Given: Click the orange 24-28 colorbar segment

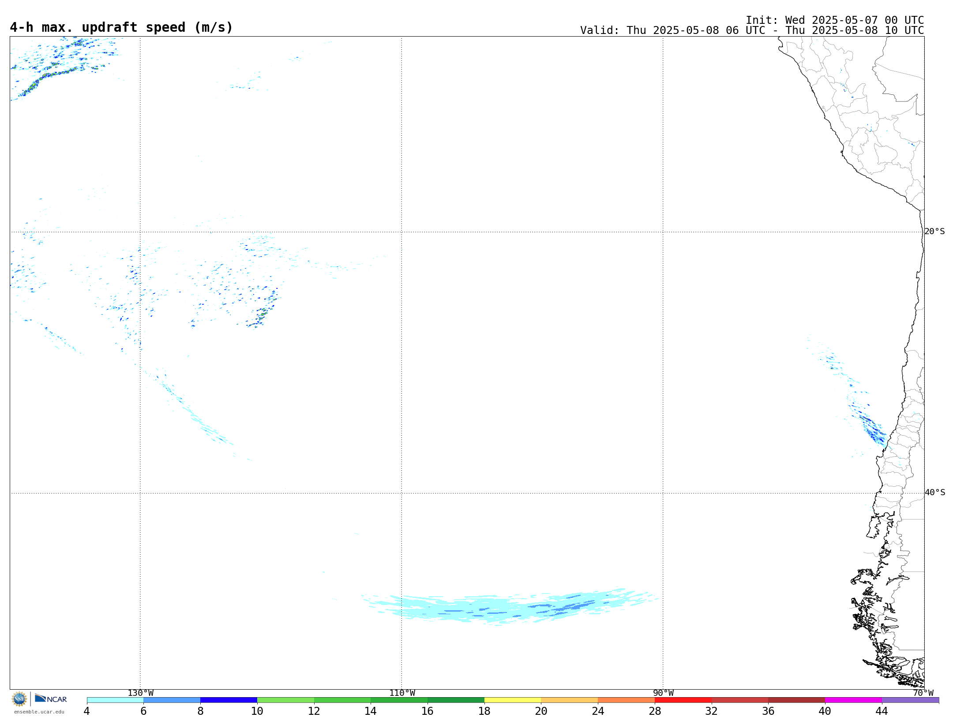Looking at the screenshot, I should click(x=627, y=700).
